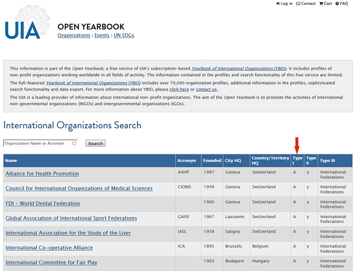Sort by the Type I column header
The width and height of the screenshot is (354, 271).
pos(297,161)
